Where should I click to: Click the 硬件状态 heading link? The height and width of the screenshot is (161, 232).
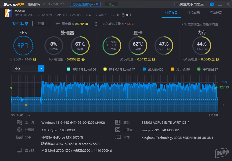(20, 24)
